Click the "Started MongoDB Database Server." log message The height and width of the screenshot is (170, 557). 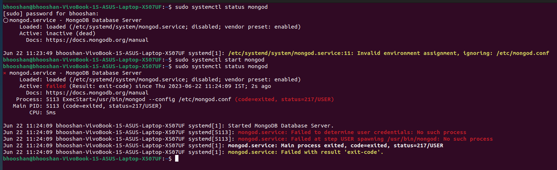click(281, 126)
